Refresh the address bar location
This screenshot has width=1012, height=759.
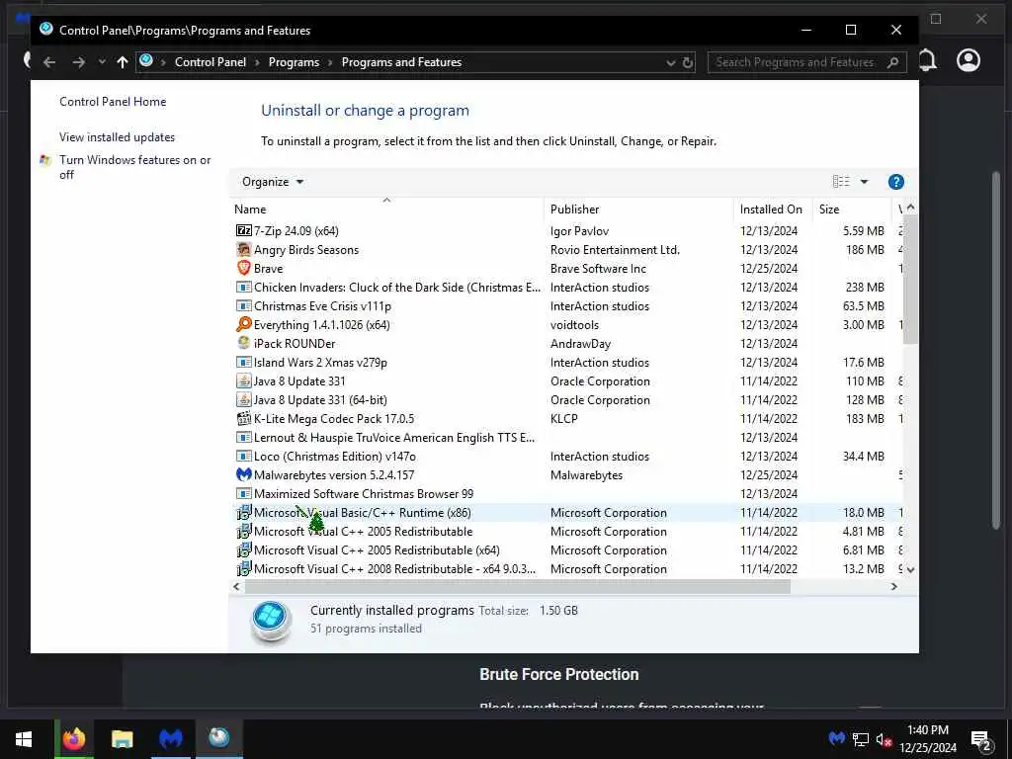(x=688, y=62)
